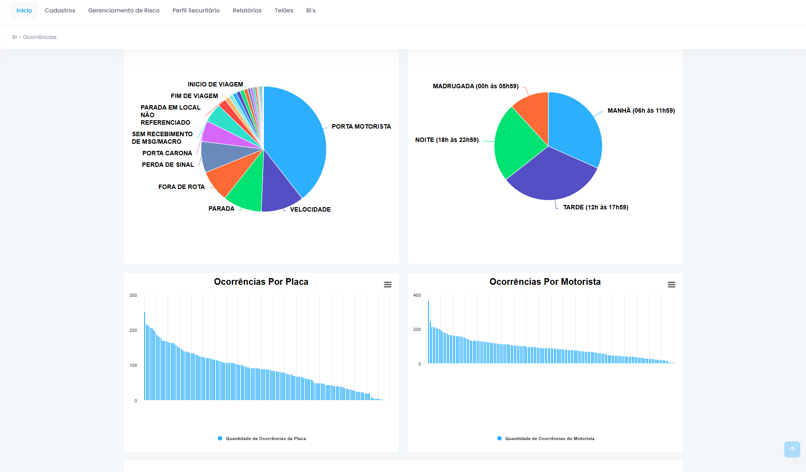Open the Cadastros menu
806x472 pixels.
[60, 10]
